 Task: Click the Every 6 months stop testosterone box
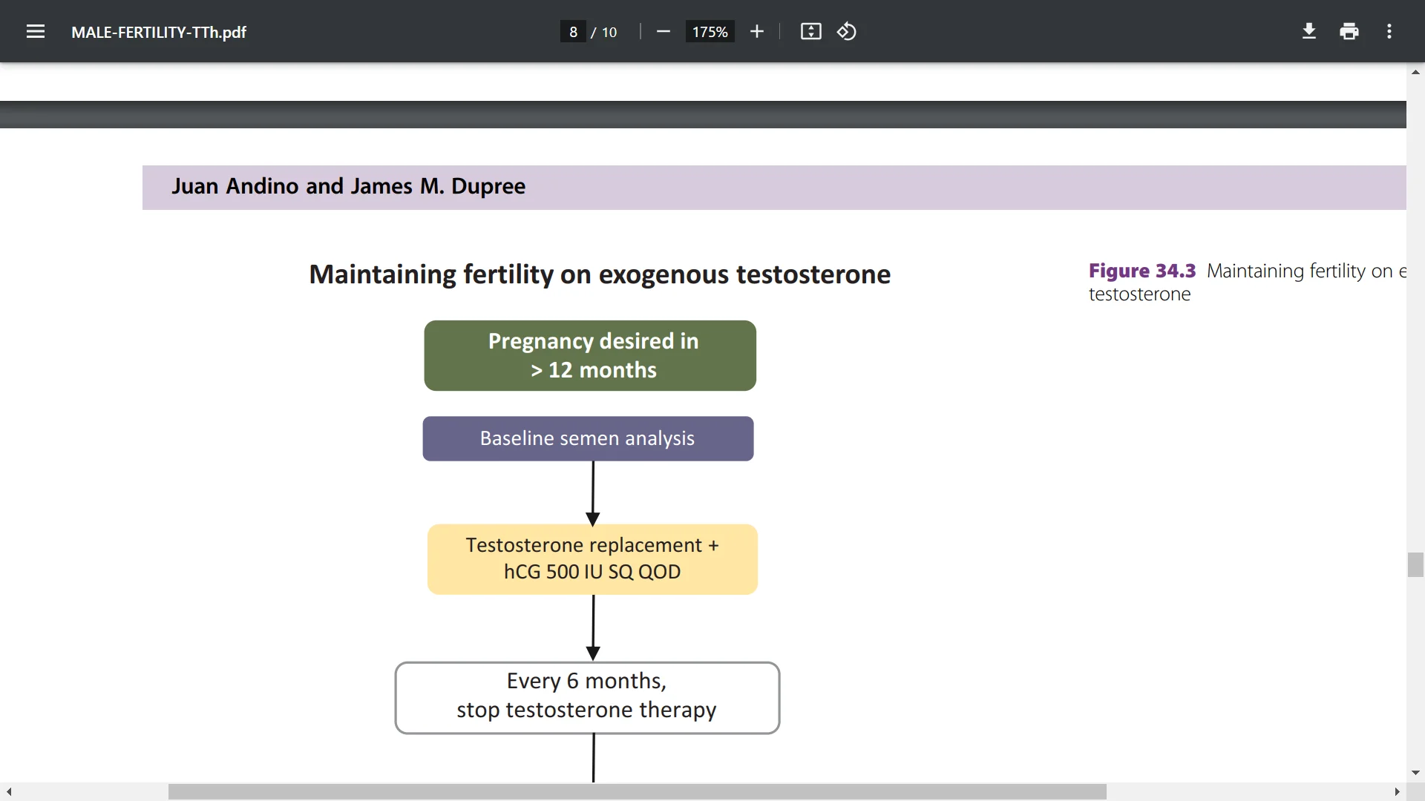point(587,698)
